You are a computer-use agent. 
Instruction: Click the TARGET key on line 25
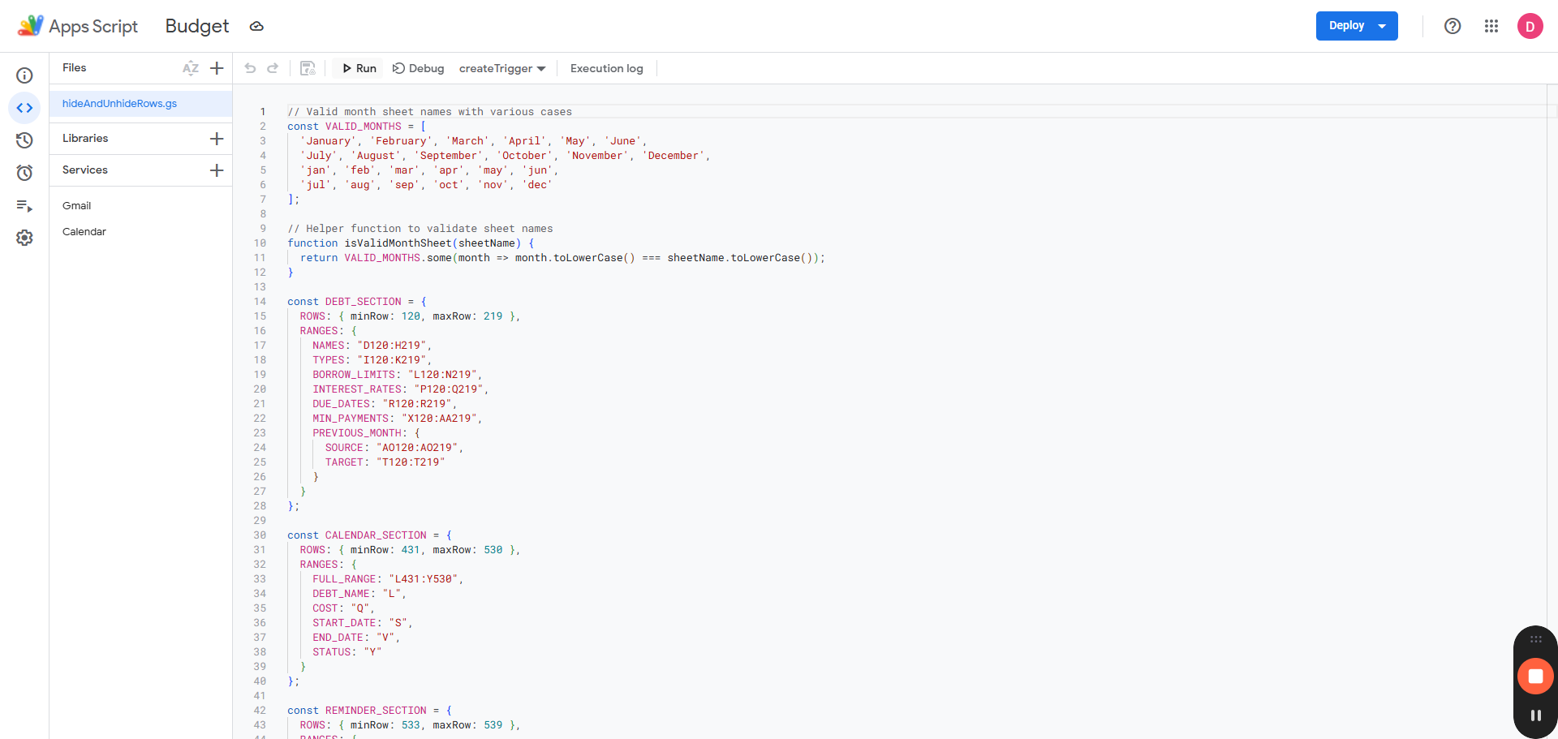coord(344,462)
